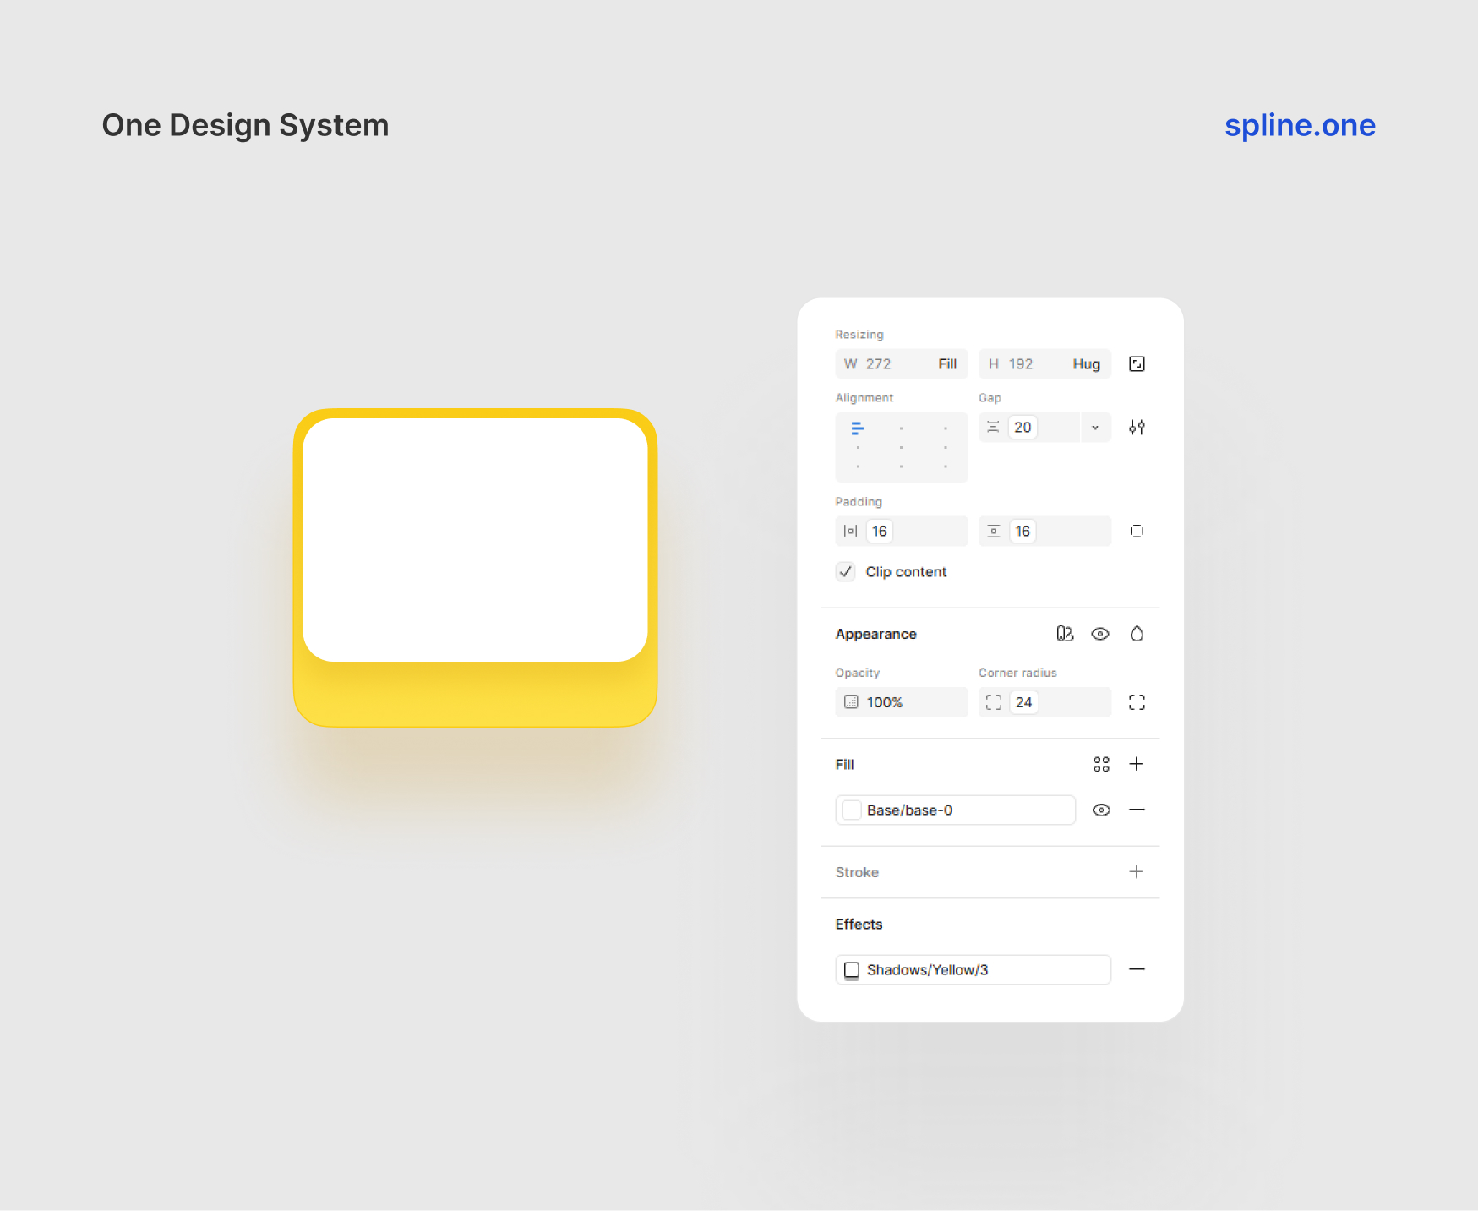Click the individual corners icon
Viewport: 1478px width, 1211px height.
tap(1137, 702)
